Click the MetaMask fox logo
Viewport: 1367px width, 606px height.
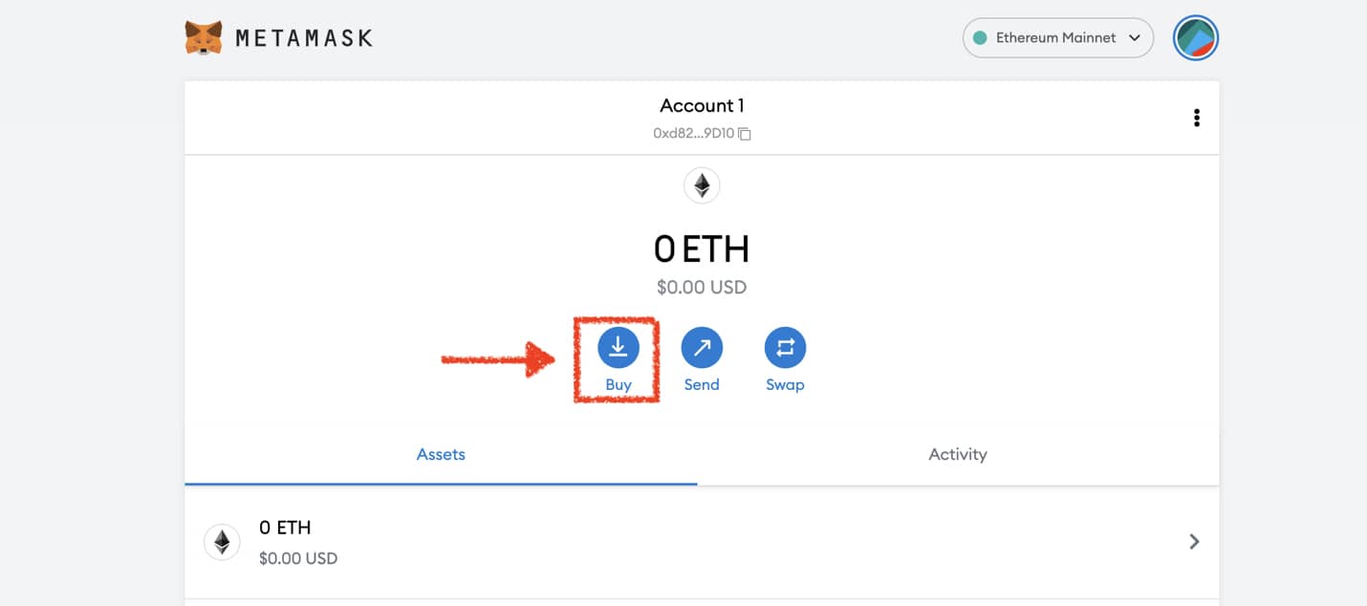point(204,38)
